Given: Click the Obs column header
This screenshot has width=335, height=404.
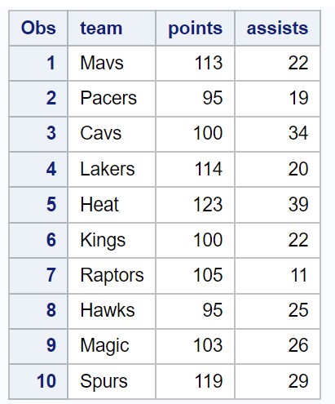Looking at the screenshot, I should tap(38, 28).
